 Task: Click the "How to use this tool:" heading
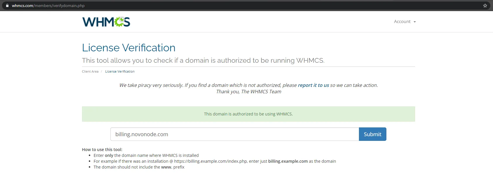[102, 150]
